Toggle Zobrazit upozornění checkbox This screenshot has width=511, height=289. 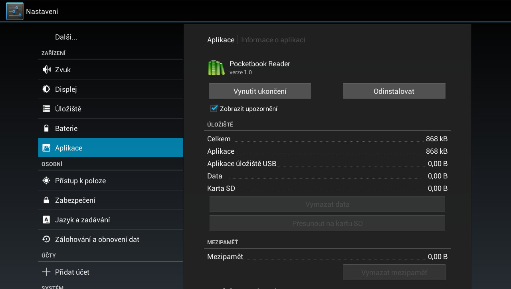click(214, 108)
